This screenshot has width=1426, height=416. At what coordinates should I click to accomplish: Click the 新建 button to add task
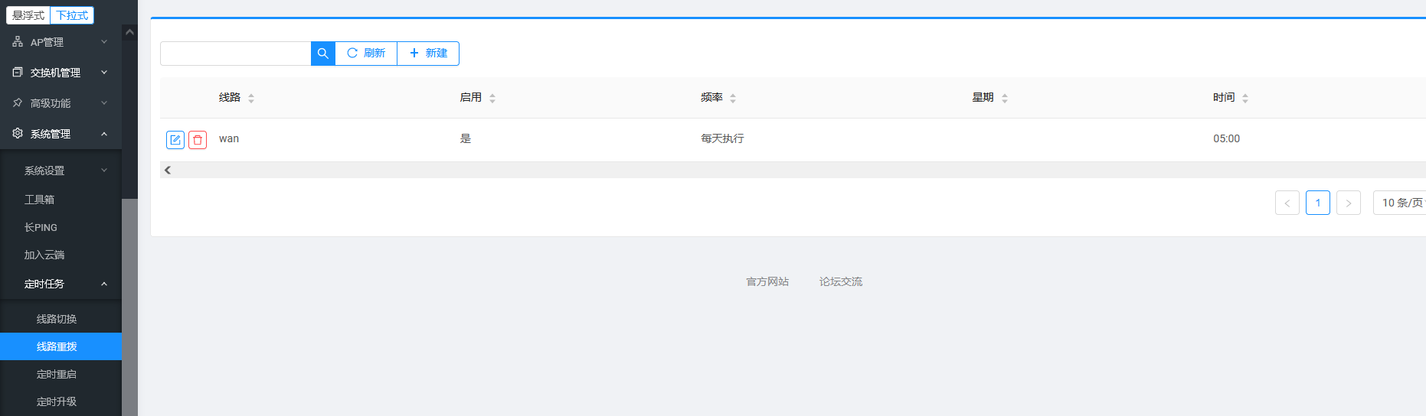pyautogui.click(x=428, y=54)
